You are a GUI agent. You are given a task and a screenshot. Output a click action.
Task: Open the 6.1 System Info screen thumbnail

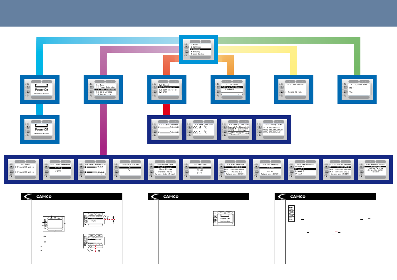coord(357,89)
